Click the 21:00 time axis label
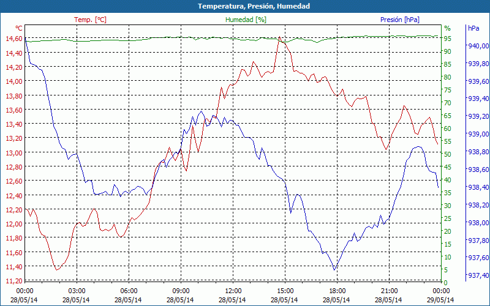This screenshot has width=490, height=306. tap(389, 291)
